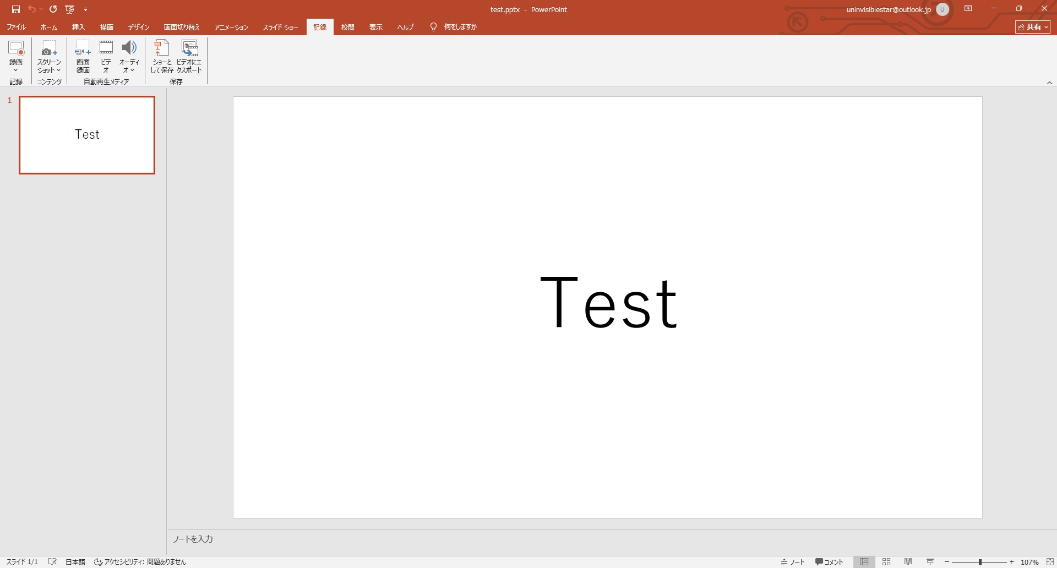Click the slide sorter view icon
Image resolution: width=1057 pixels, height=568 pixels.
pyautogui.click(x=886, y=562)
